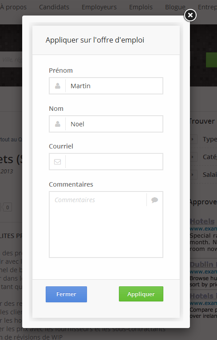The width and height of the screenshot is (217, 340).
Task: Click the blue Fermer button
Action: click(66, 294)
